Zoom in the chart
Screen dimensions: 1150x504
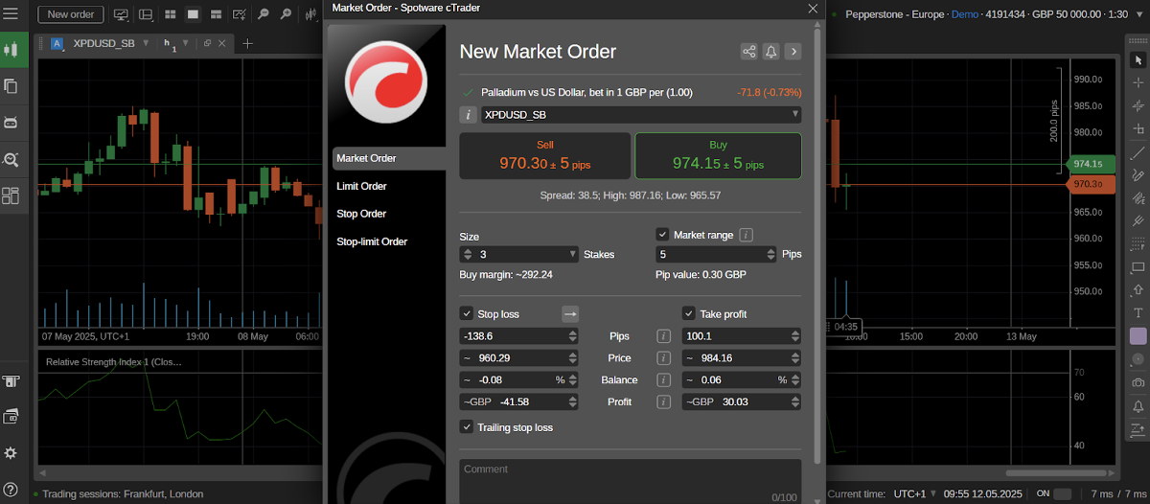[x=285, y=14]
